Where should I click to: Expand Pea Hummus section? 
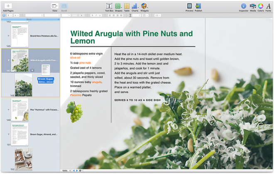coord(8,109)
